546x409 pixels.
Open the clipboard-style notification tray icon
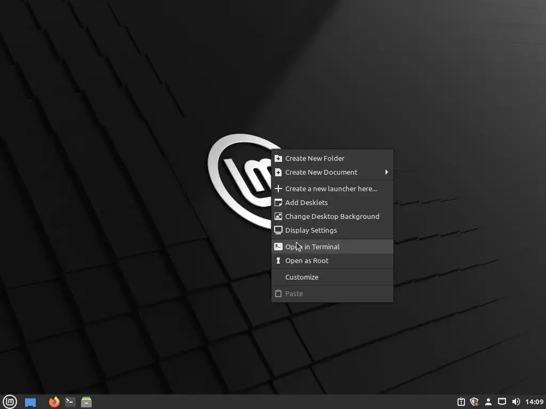click(x=461, y=402)
